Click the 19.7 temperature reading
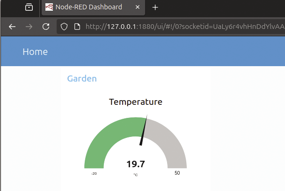285x191 pixels. pos(136,164)
